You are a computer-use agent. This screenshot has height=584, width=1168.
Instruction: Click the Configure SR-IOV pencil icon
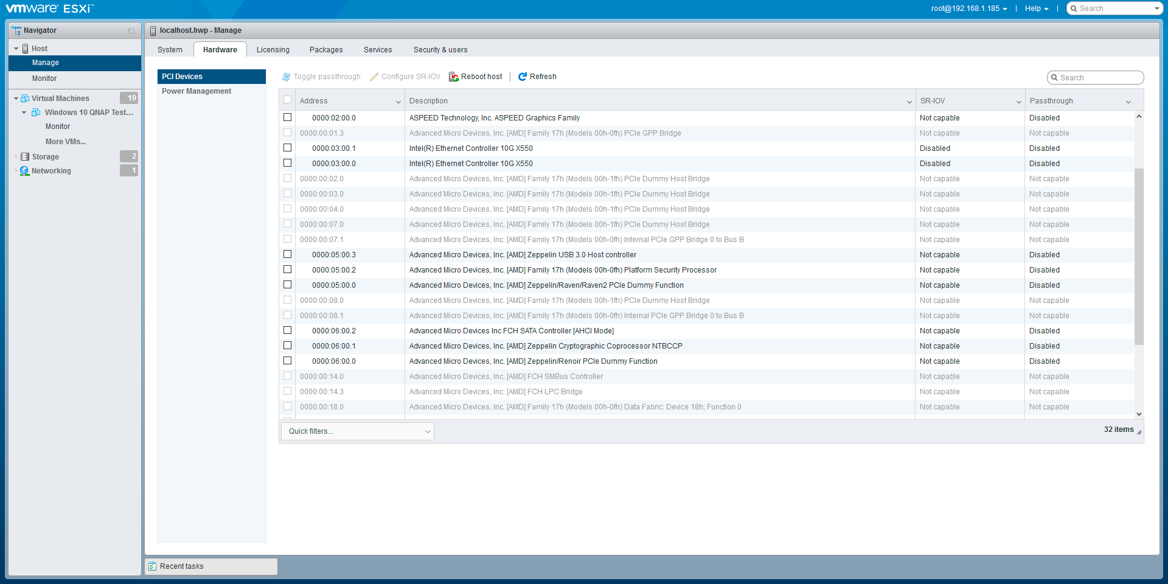pos(374,77)
